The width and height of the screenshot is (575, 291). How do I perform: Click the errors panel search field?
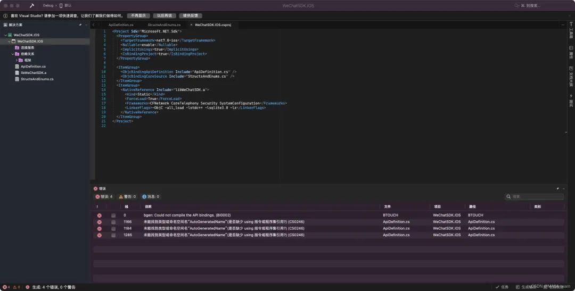click(x=535, y=197)
